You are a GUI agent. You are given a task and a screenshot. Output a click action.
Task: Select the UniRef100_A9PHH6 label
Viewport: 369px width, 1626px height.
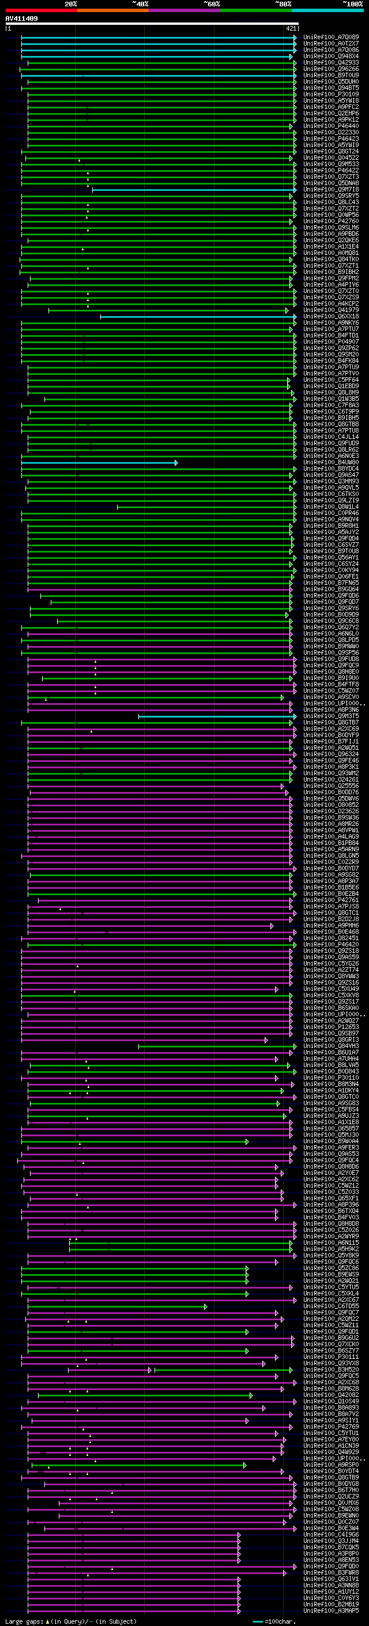coord(331,925)
